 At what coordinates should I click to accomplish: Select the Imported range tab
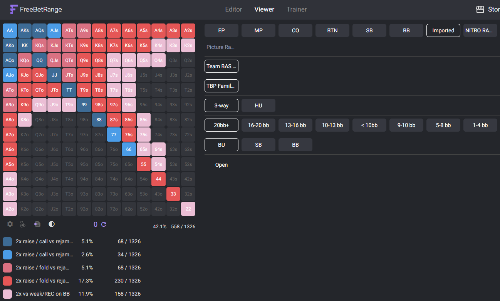coord(443,30)
